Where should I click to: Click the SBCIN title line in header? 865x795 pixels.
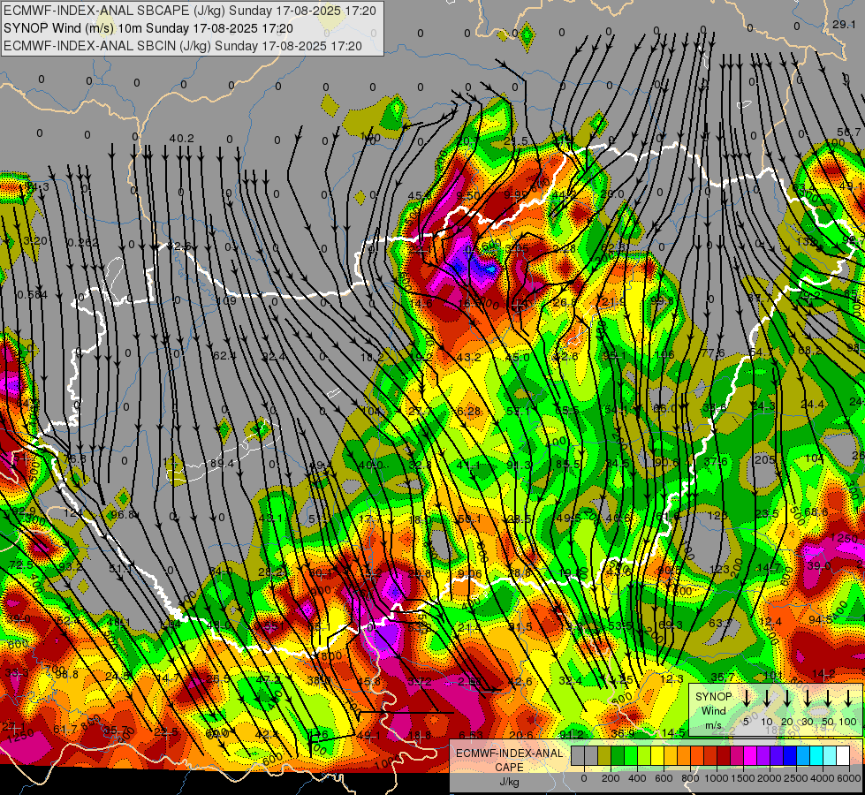[183, 46]
